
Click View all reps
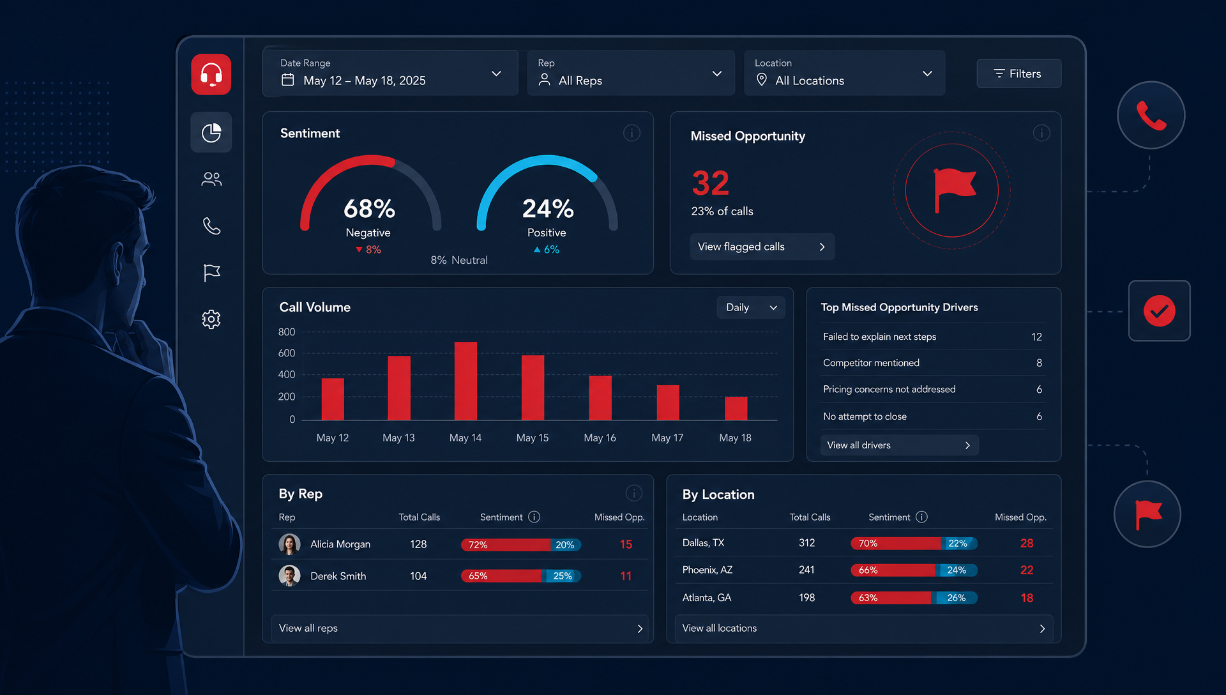click(x=460, y=629)
